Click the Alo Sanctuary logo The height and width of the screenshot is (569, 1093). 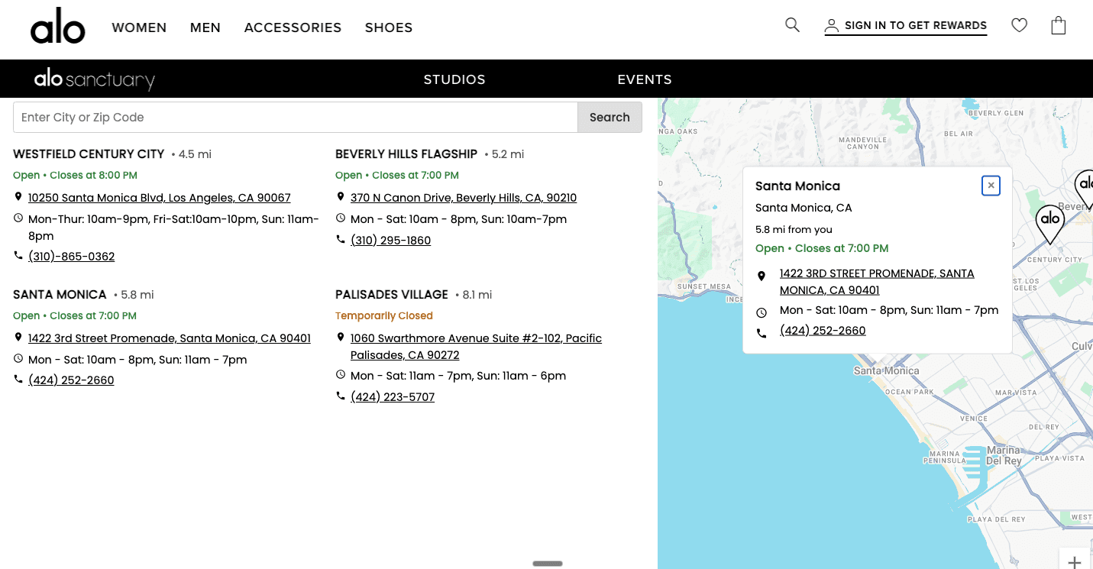pos(95,79)
